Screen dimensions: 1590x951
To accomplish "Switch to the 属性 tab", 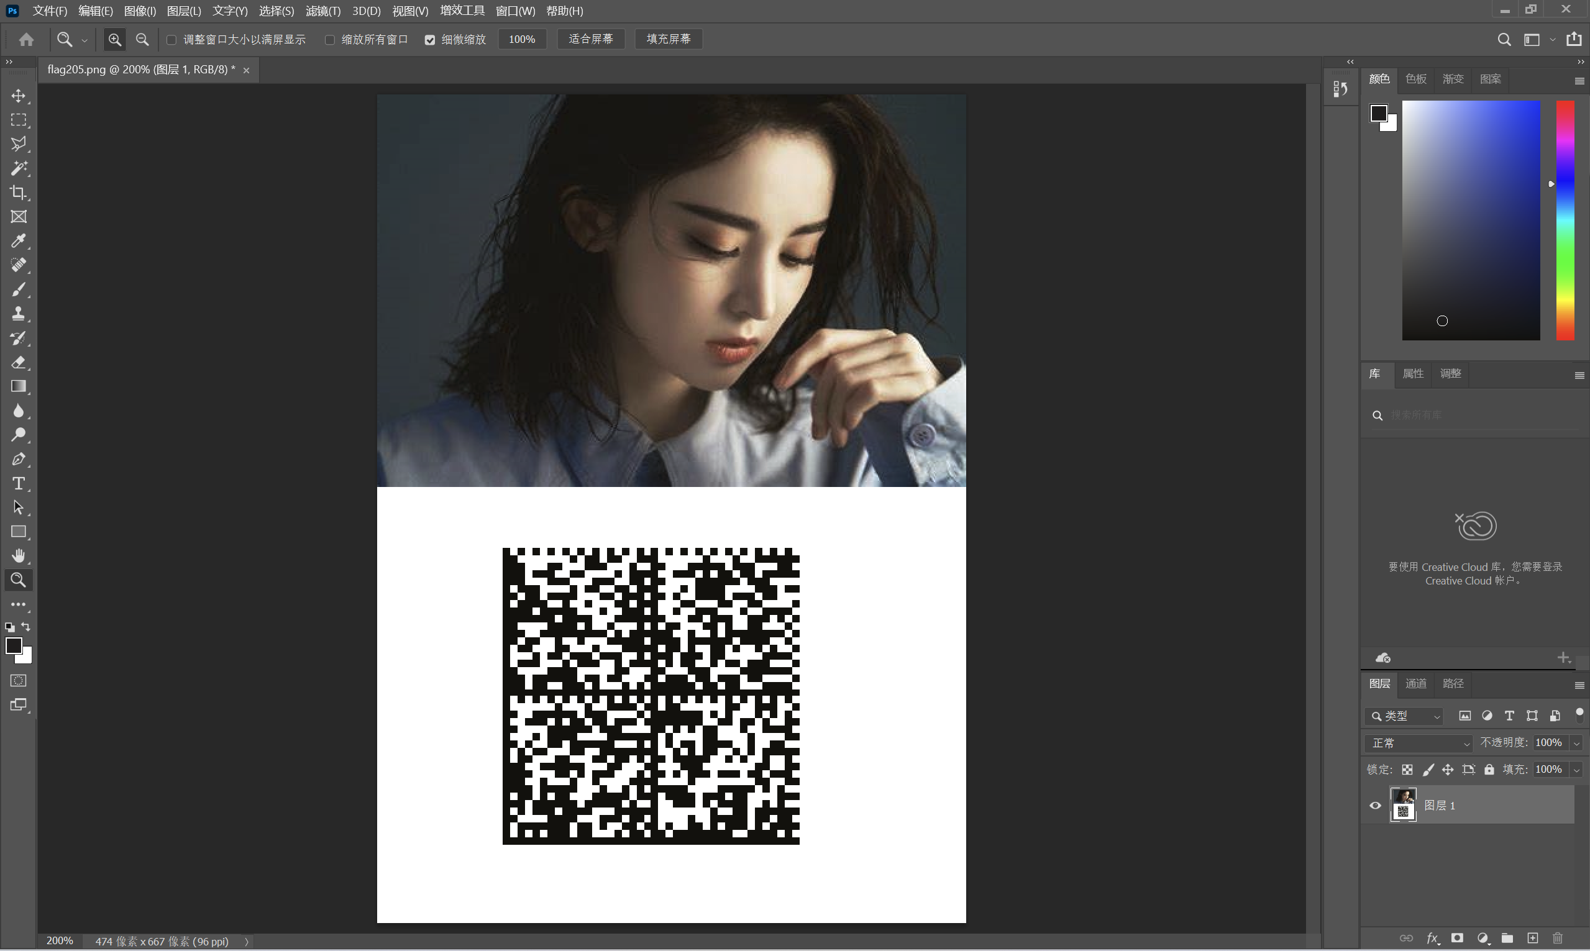I will [x=1413, y=373].
